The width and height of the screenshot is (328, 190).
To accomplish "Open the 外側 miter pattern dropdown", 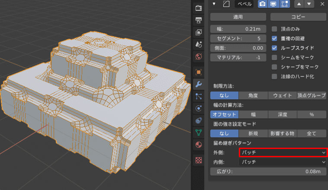I will [x=283, y=152].
